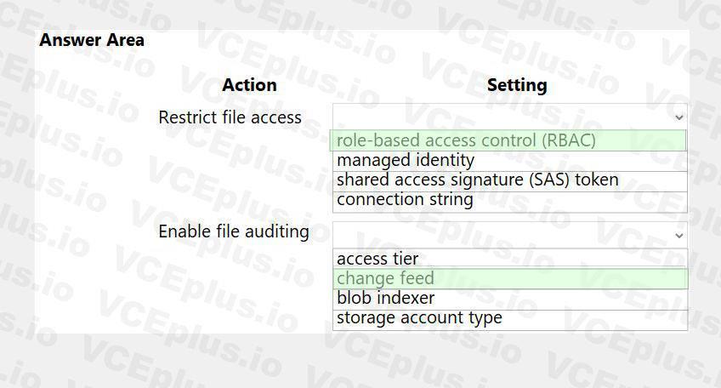The image size is (721, 388).
Task: Click the (RBAC) abbreviation in the first list
Action: [568, 140]
